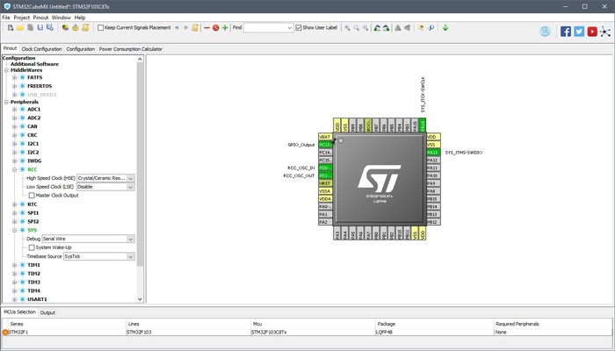Click the green plus Expand All icon
The width and height of the screenshot is (615, 351).
point(225,28)
